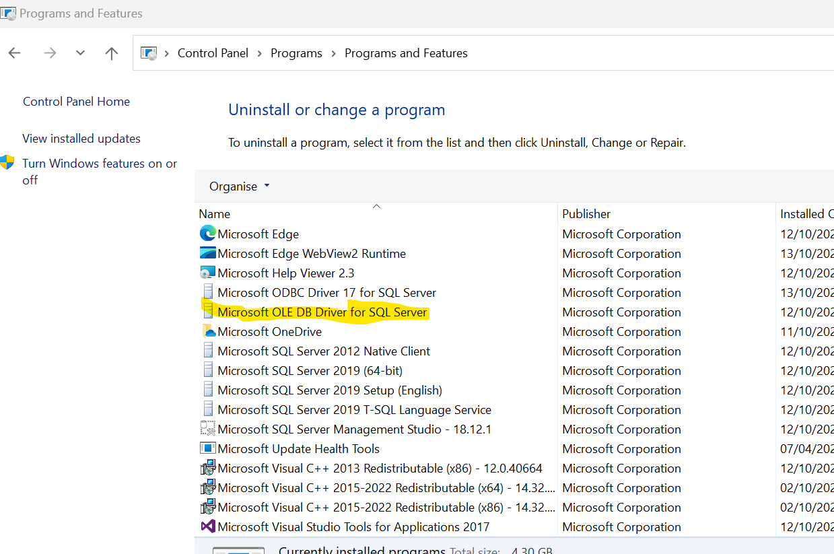Select Microsoft ODBC Driver 17 for SQL Server
Screen dimensions: 834x554
coord(327,293)
